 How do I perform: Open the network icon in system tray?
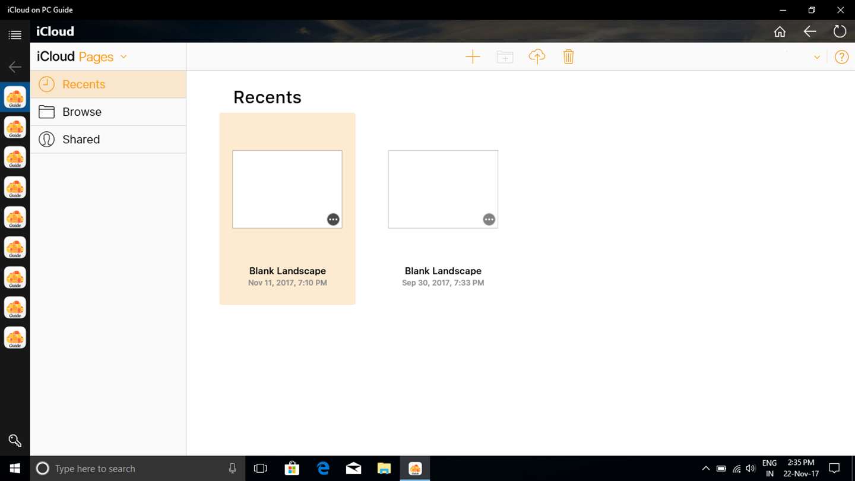coord(736,469)
